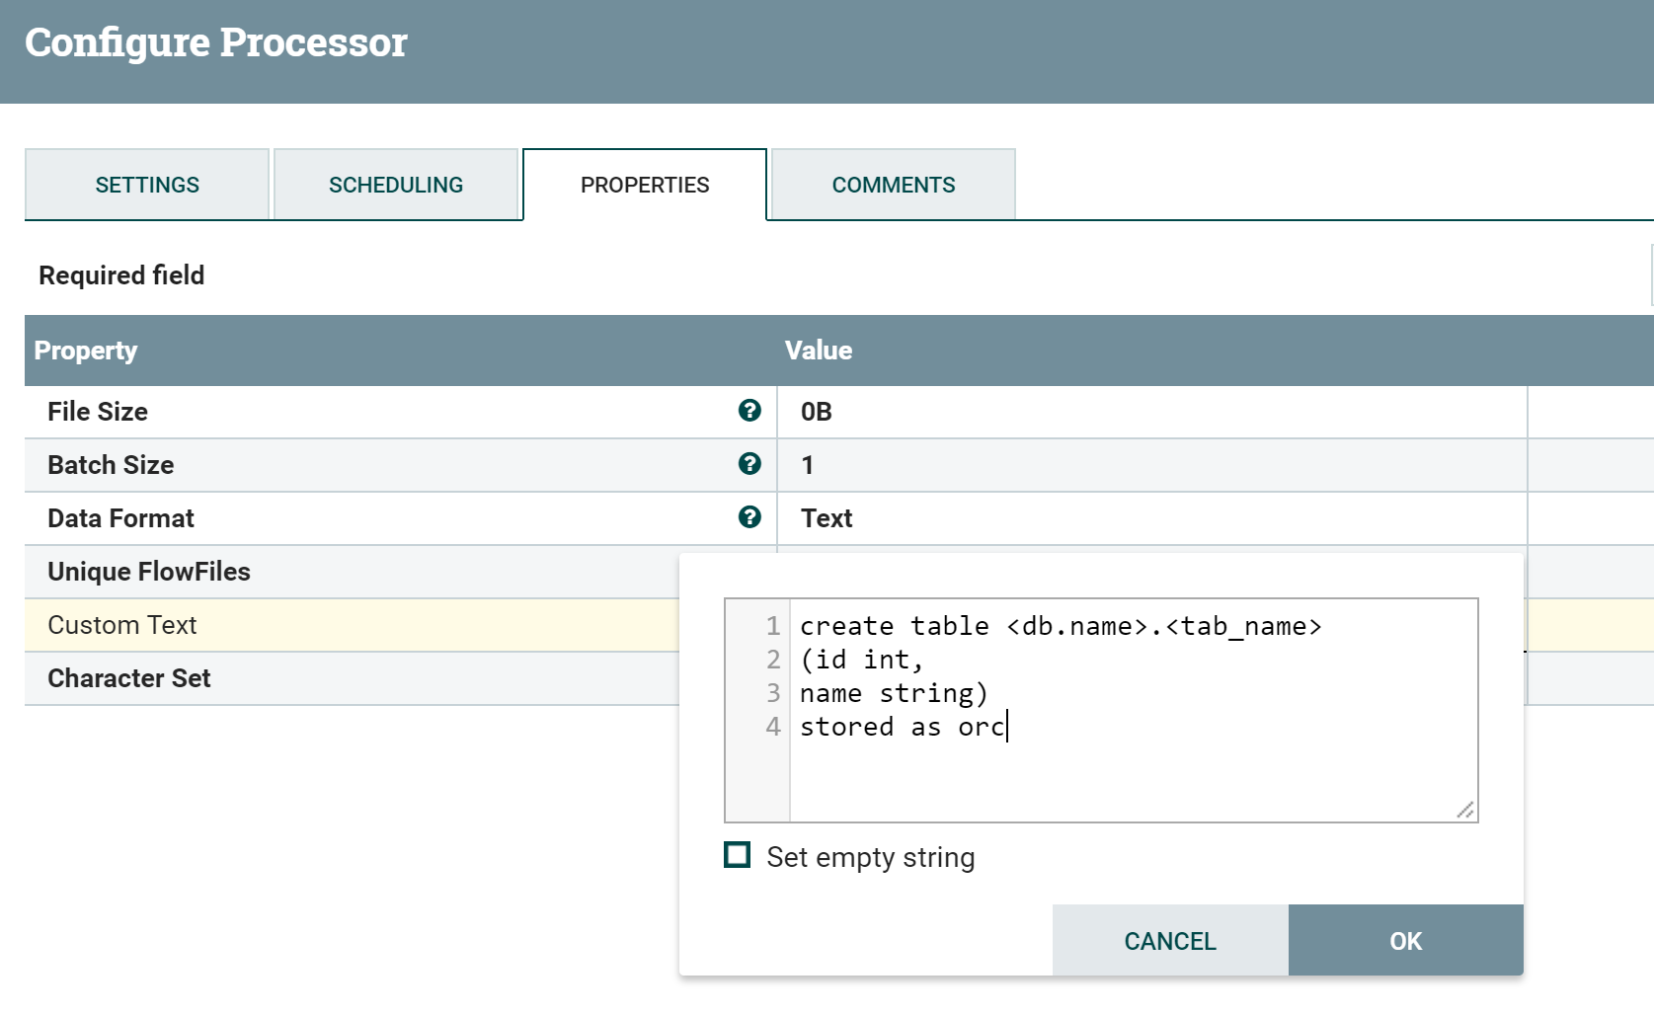Click the Property column header

(86, 351)
